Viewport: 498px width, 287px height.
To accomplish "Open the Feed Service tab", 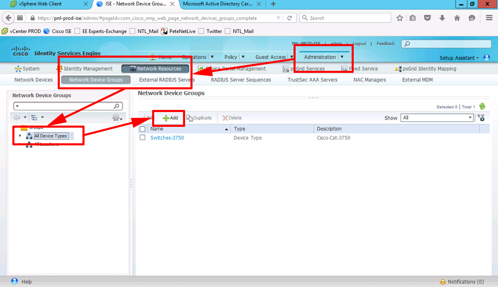I will pyautogui.click(x=360, y=69).
